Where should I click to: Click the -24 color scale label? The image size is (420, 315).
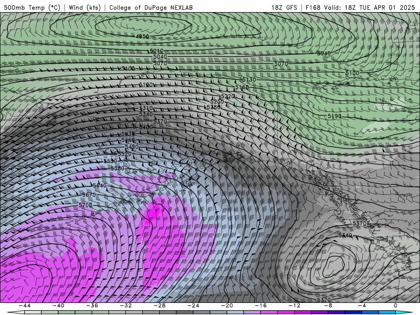pyautogui.click(x=193, y=306)
